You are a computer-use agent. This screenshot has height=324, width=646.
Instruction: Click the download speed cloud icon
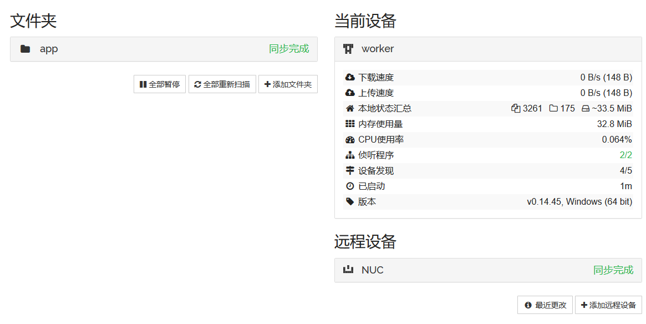pos(350,78)
